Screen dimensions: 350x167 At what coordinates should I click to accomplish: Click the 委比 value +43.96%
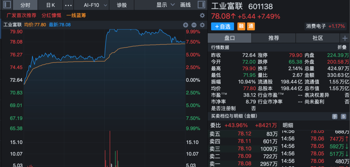click(x=236, y=125)
